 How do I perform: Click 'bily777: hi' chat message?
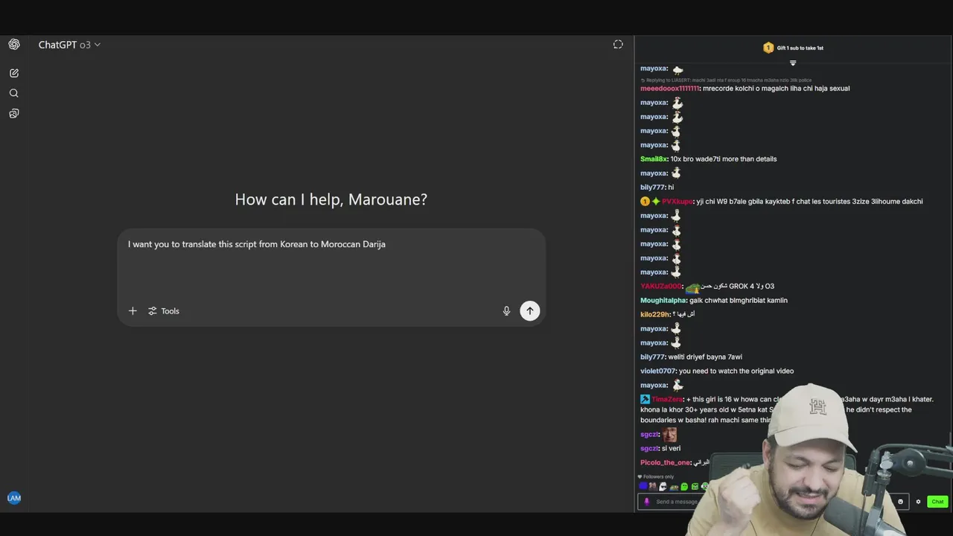657,188
